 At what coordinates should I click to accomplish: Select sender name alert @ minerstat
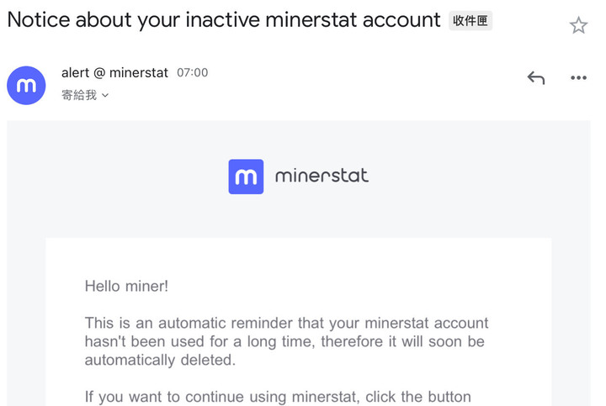tap(114, 73)
